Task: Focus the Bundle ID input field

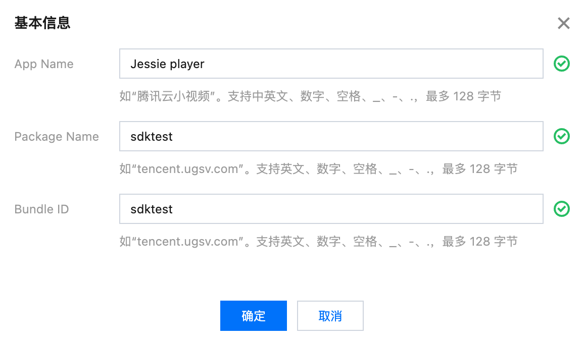Action: (331, 209)
